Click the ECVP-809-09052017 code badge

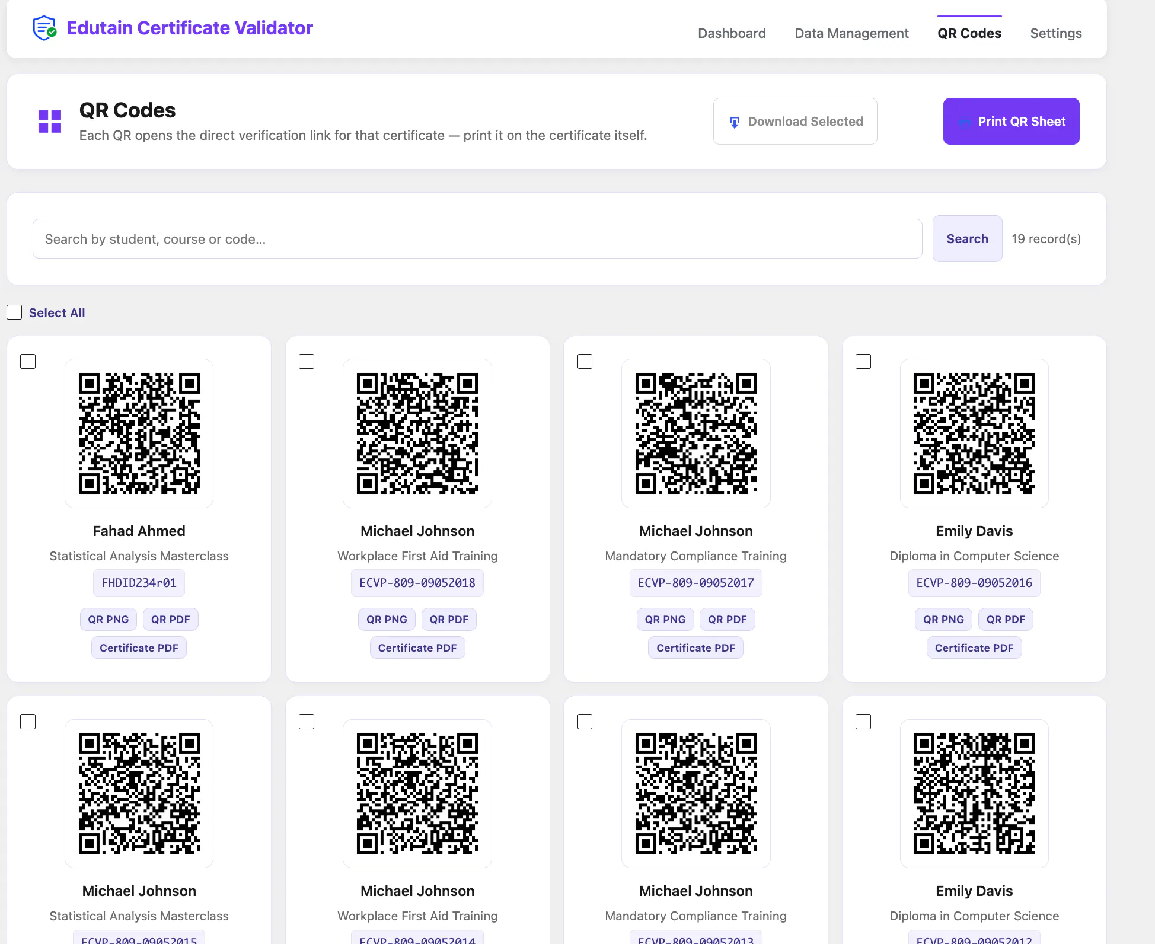(696, 583)
